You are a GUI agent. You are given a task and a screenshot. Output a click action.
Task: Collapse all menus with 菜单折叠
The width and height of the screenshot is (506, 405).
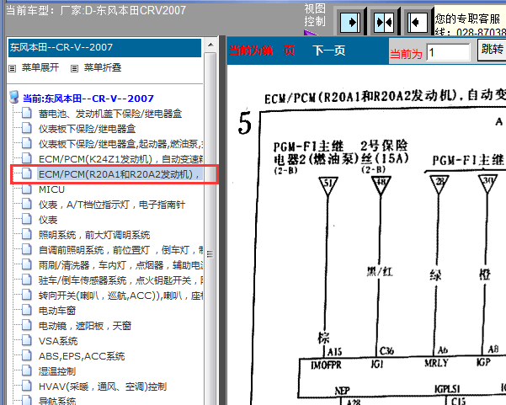pos(103,67)
